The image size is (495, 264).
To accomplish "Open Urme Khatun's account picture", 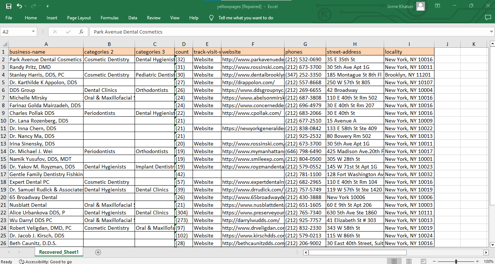I will [420, 6].
